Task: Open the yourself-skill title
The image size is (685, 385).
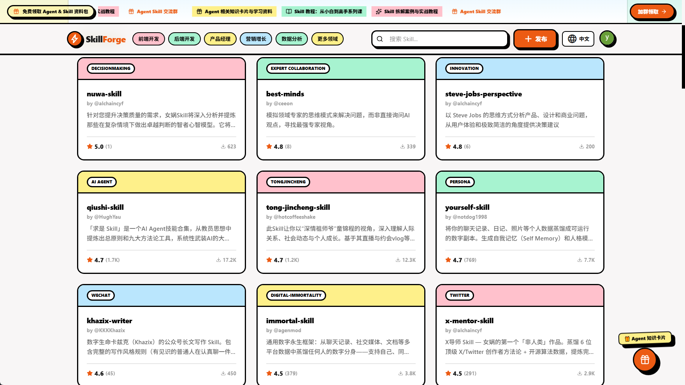Action: 467,207
